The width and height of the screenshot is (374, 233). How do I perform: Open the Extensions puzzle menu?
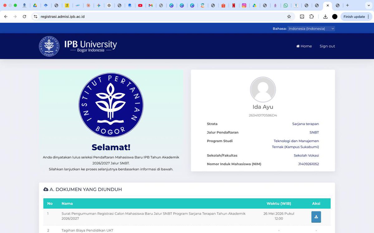click(311, 16)
